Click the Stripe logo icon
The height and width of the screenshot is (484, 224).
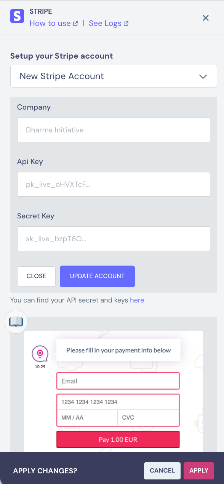pyautogui.click(x=17, y=16)
